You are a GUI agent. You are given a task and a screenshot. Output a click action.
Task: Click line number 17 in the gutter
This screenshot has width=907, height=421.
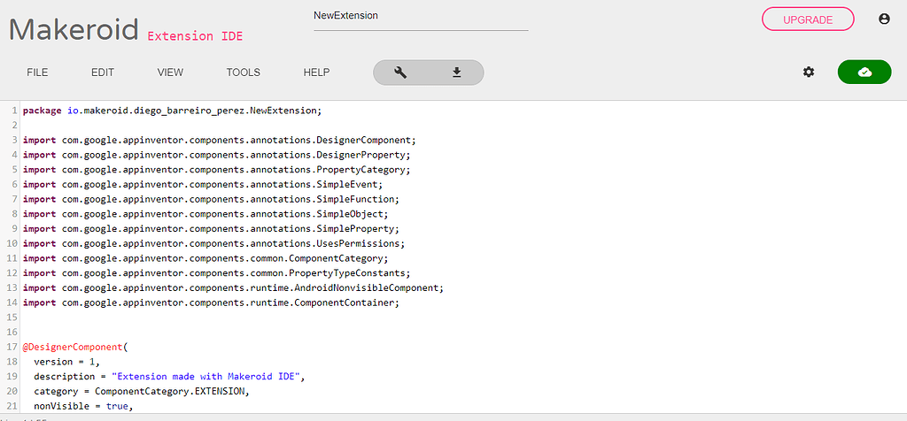point(12,347)
